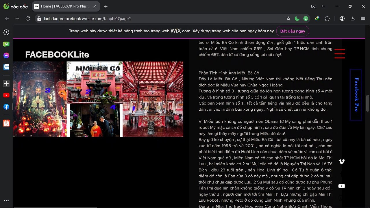
Task: Click the green media download arrow
Action: (306, 18)
